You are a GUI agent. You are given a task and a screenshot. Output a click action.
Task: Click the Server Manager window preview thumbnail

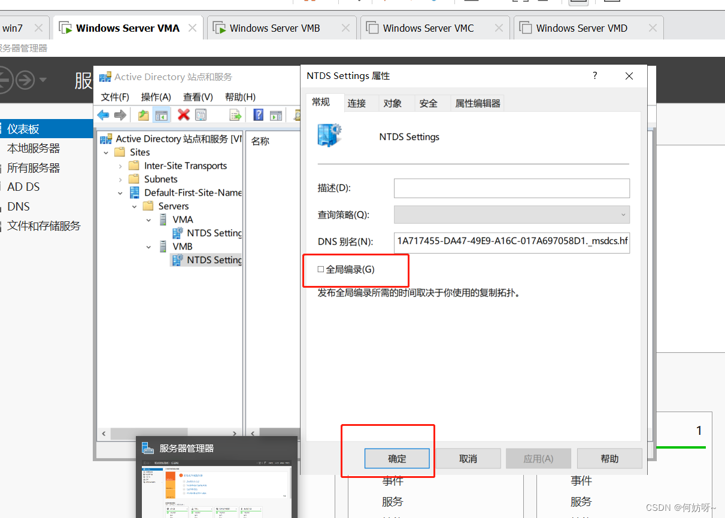coord(217,488)
